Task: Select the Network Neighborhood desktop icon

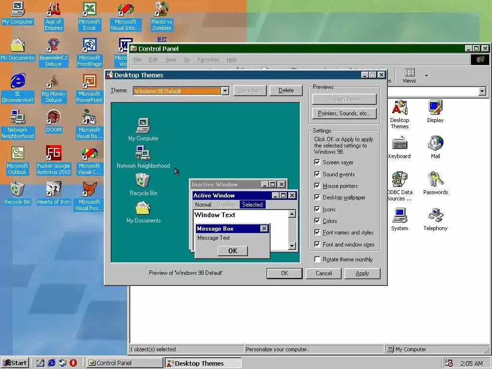Action: pyautogui.click(x=18, y=124)
